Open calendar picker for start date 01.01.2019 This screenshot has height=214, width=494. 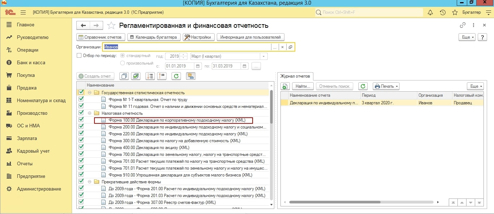tap(198, 66)
